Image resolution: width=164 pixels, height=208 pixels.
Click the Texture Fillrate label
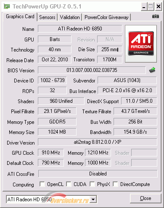[x=97, y=112]
